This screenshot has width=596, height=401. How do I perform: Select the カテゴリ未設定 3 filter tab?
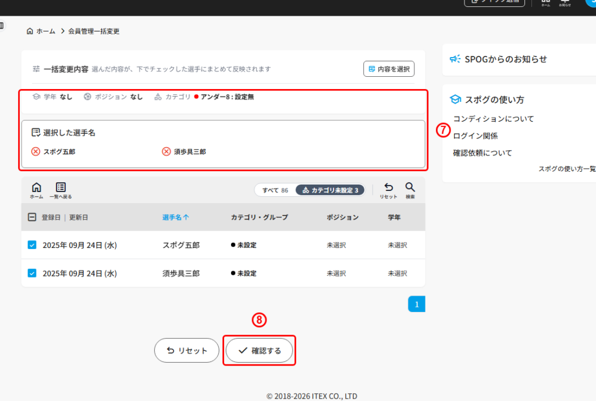(331, 190)
